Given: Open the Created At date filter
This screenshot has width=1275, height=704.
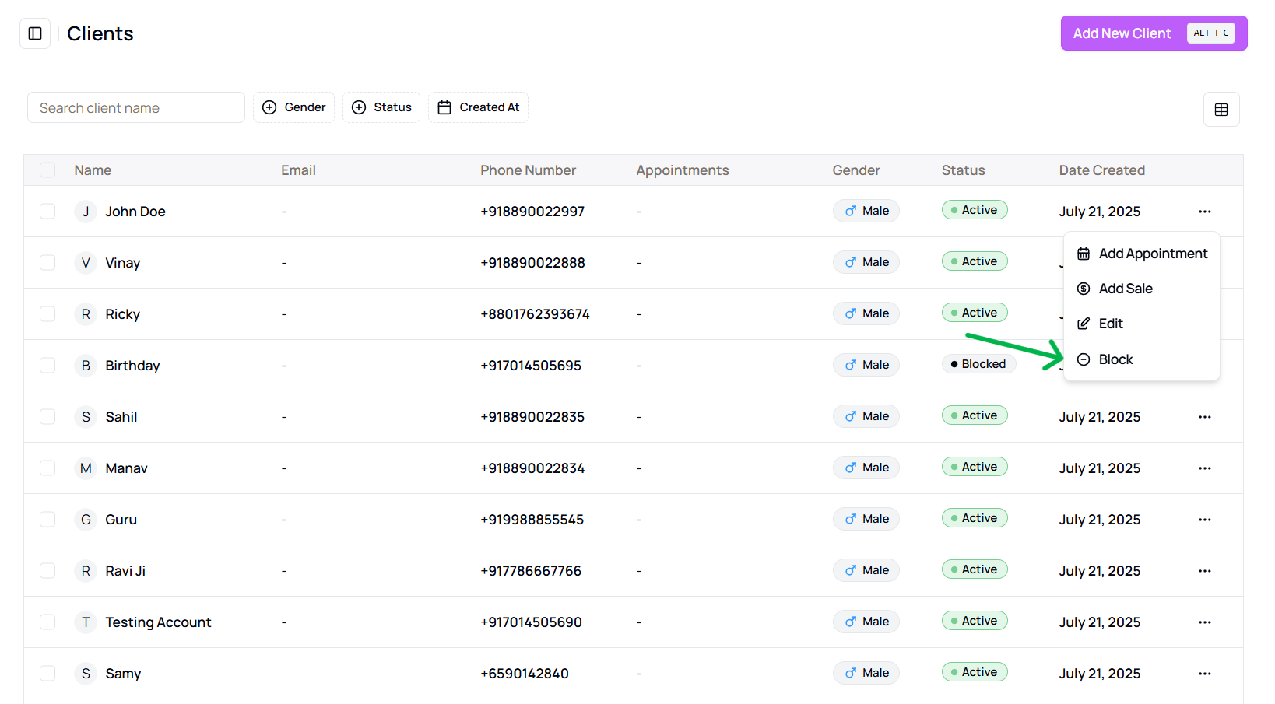Looking at the screenshot, I should pyautogui.click(x=478, y=107).
